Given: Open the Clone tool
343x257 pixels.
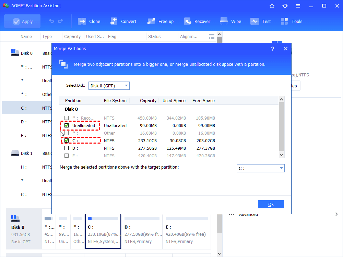Looking at the screenshot, I should coord(89,21).
